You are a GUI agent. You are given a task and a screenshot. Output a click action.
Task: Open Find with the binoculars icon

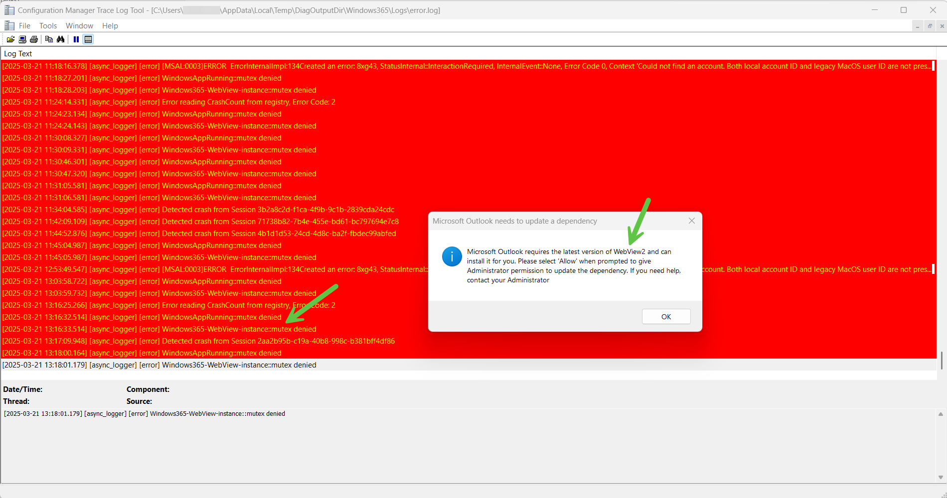61,39
